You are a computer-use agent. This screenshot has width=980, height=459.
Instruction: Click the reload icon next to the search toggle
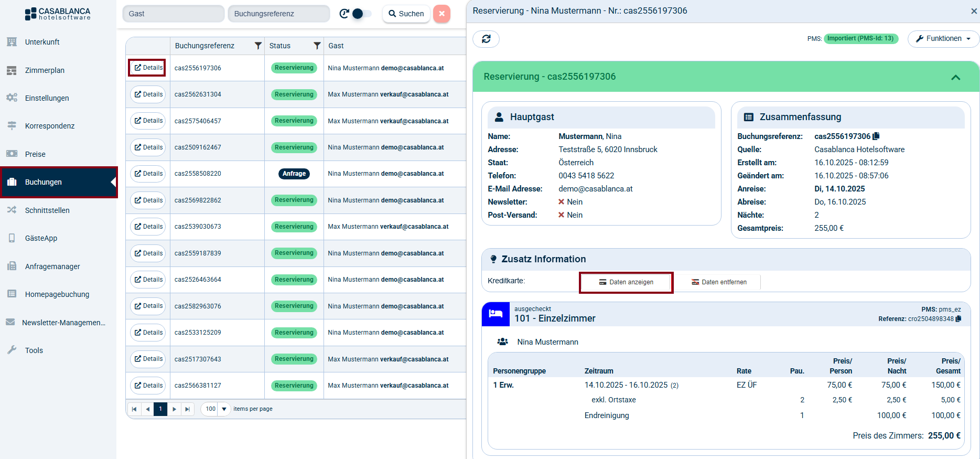[x=344, y=14]
